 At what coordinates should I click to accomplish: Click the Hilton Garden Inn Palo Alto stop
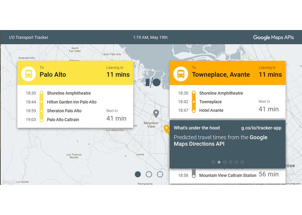[x=72, y=102]
